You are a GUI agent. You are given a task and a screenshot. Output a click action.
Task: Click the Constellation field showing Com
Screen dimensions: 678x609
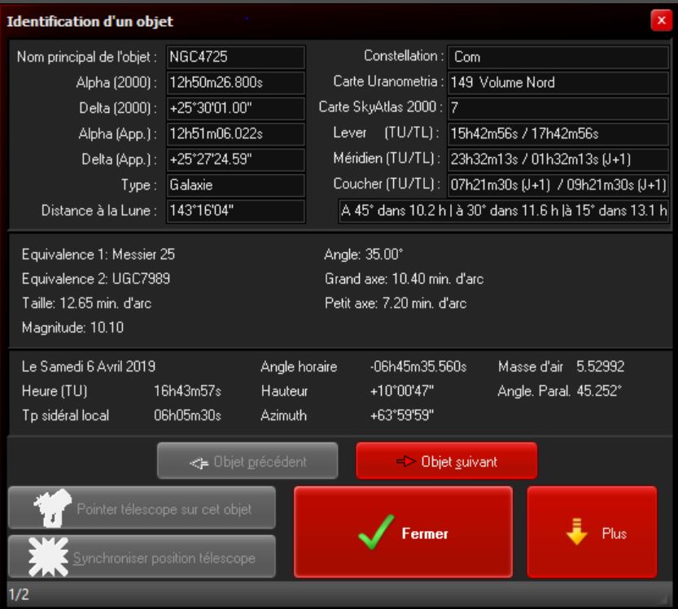click(558, 58)
